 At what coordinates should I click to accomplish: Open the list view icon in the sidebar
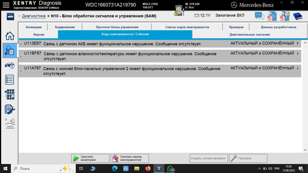(9, 80)
